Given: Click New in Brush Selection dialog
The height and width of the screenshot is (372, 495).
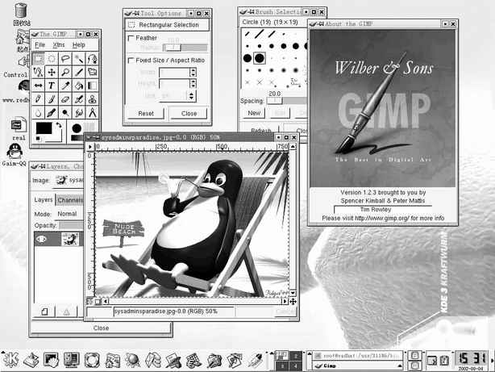Looking at the screenshot, I should [x=254, y=113].
